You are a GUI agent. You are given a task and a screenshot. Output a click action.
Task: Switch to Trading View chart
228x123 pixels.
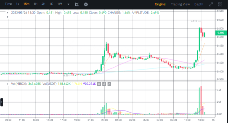(180, 5)
